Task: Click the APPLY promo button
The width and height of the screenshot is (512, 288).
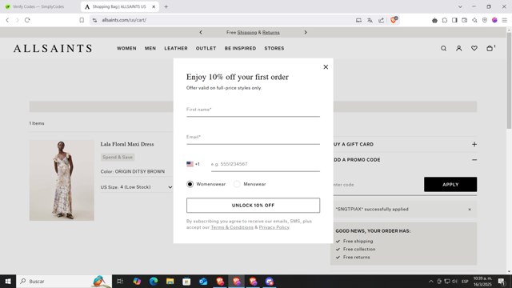Action: click(x=450, y=185)
